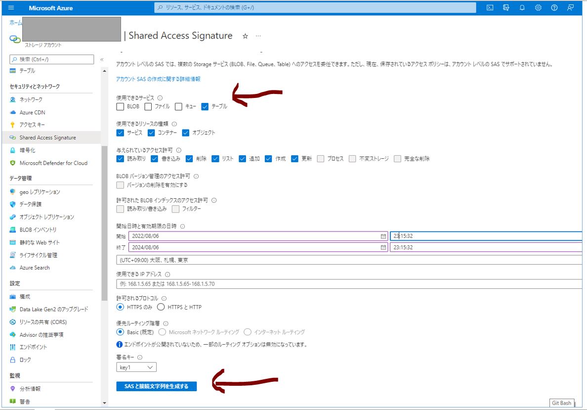The height and width of the screenshot is (410, 587).
Task: Open the start date calendar picker
Action: [383, 236]
